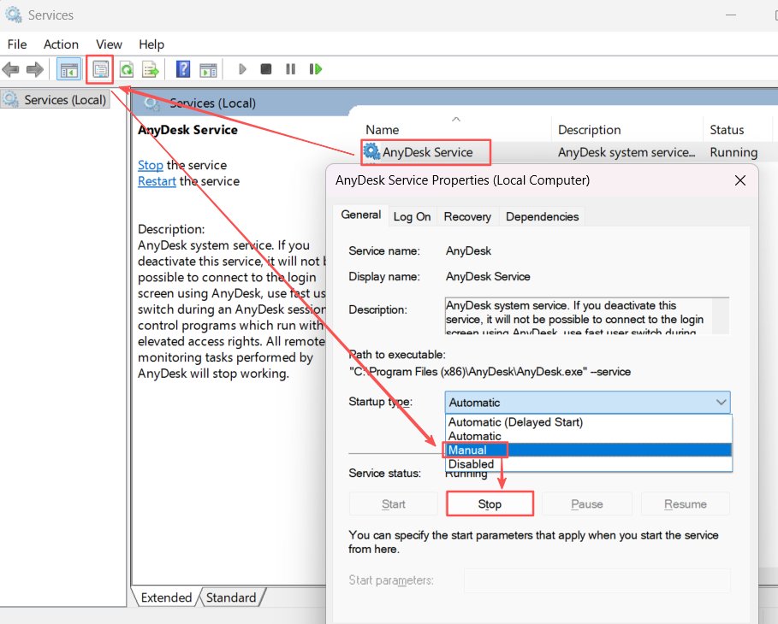Toggle Show/Hide Action Pane icon
This screenshot has height=624, width=778.
[x=208, y=69]
